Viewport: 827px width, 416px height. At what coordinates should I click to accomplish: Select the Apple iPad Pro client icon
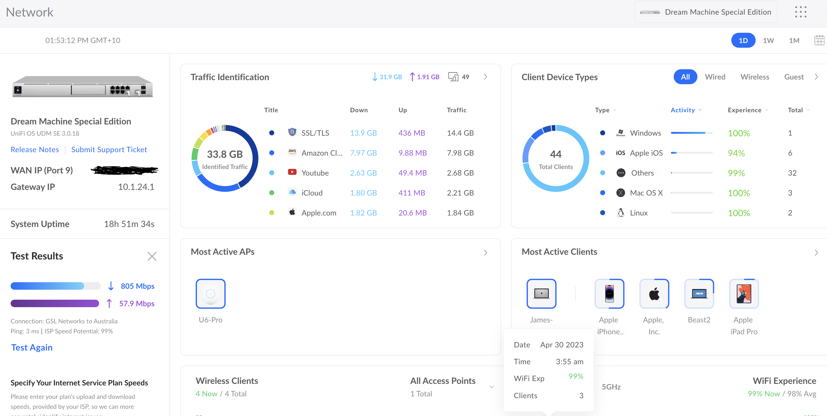[x=743, y=293]
